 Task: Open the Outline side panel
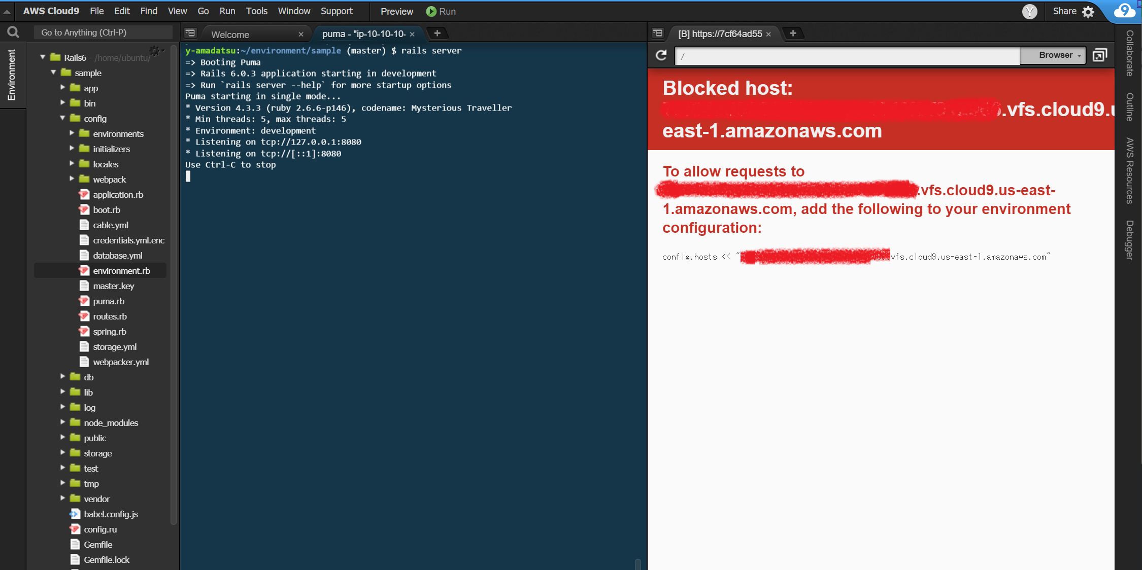pyautogui.click(x=1129, y=106)
